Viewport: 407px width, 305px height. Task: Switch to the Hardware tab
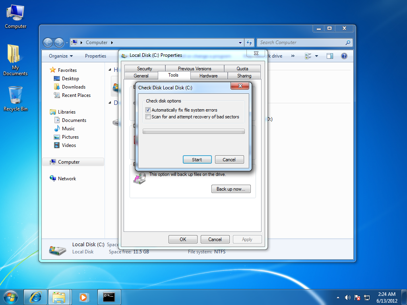pos(209,75)
